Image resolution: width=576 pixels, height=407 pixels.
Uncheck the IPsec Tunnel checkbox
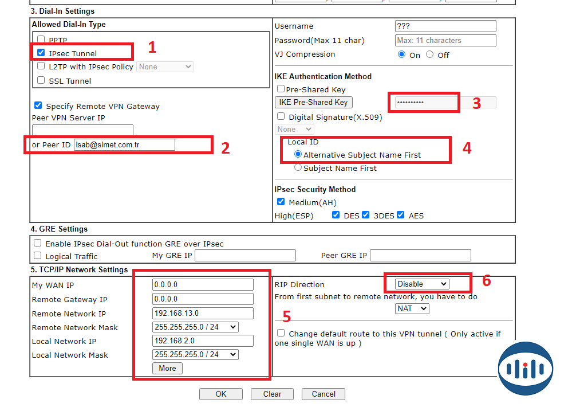[41, 53]
